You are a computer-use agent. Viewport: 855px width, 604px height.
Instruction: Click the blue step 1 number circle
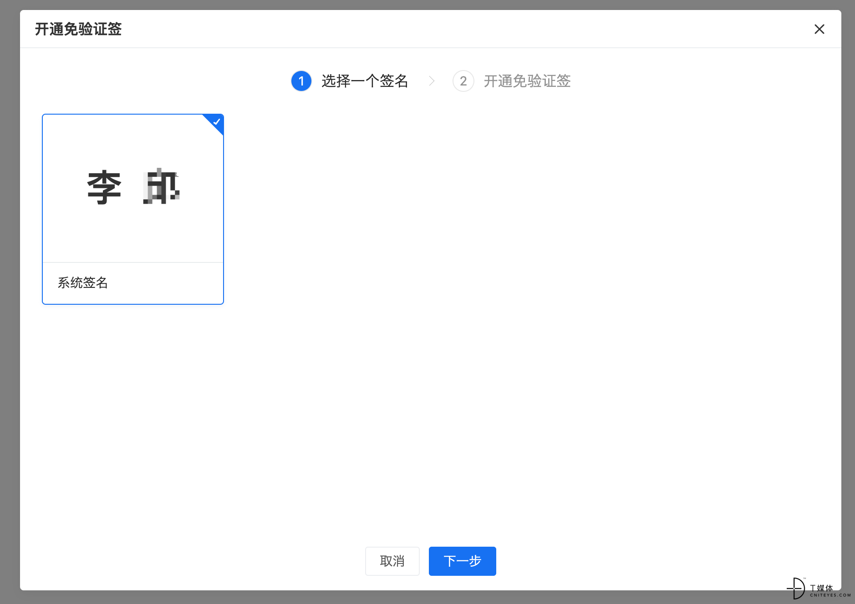tap(301, 81)
